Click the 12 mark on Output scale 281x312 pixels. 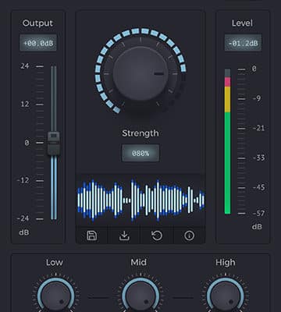[25, 105]
